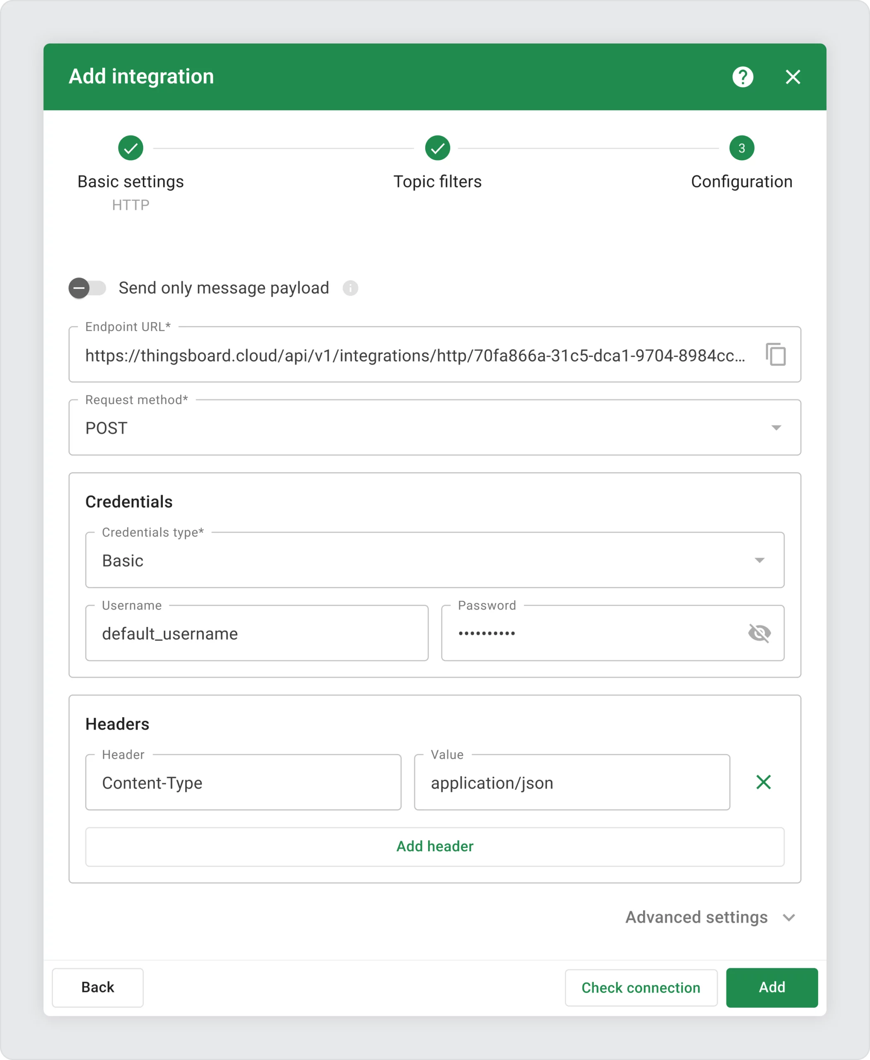Click the info icon beside payload toggle
Screen dimensions: 870x1060
350,288
